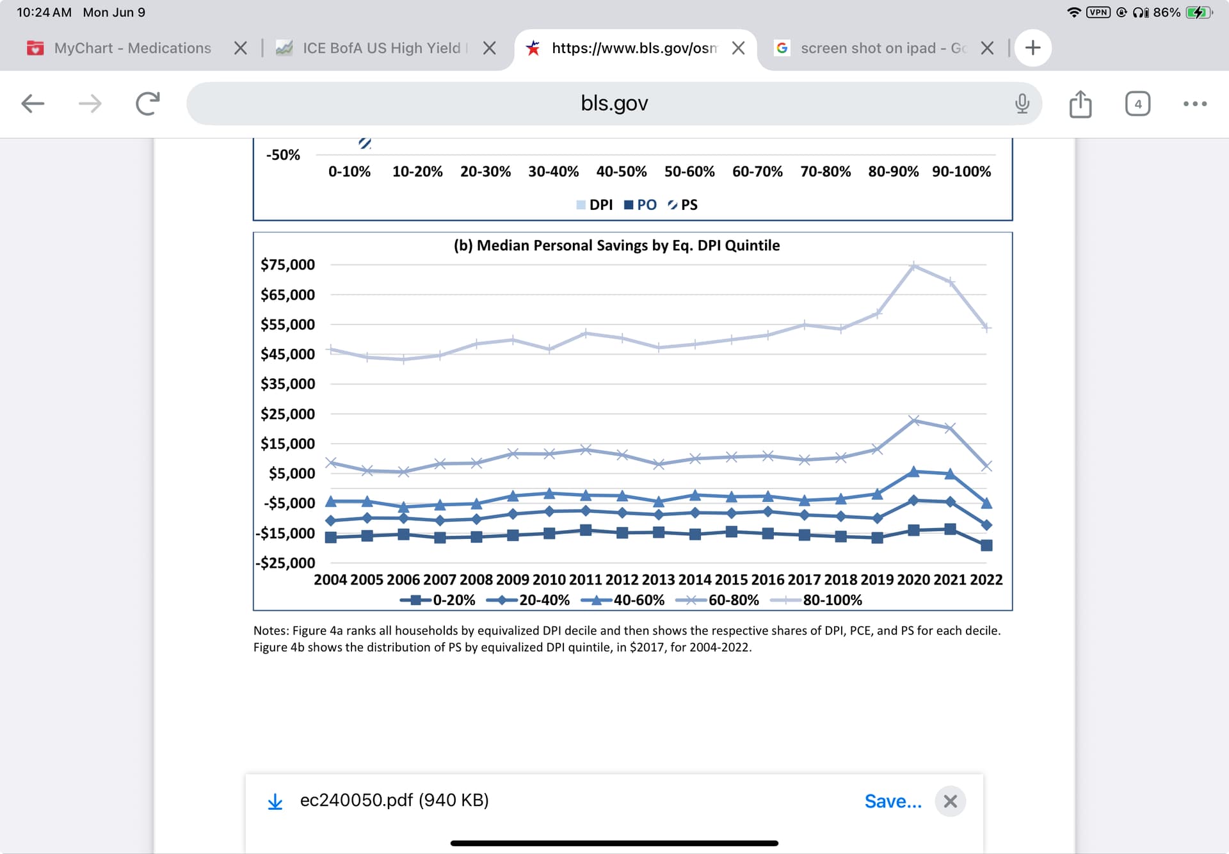Click the forward navigation arrow
Viewport: 1229px width, 854px height.
coord(90,103)
